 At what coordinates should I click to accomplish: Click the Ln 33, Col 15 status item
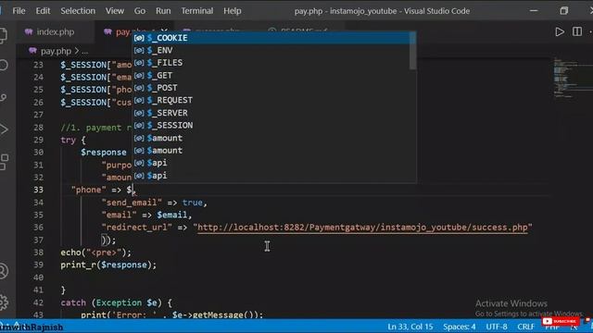point(410,327)
